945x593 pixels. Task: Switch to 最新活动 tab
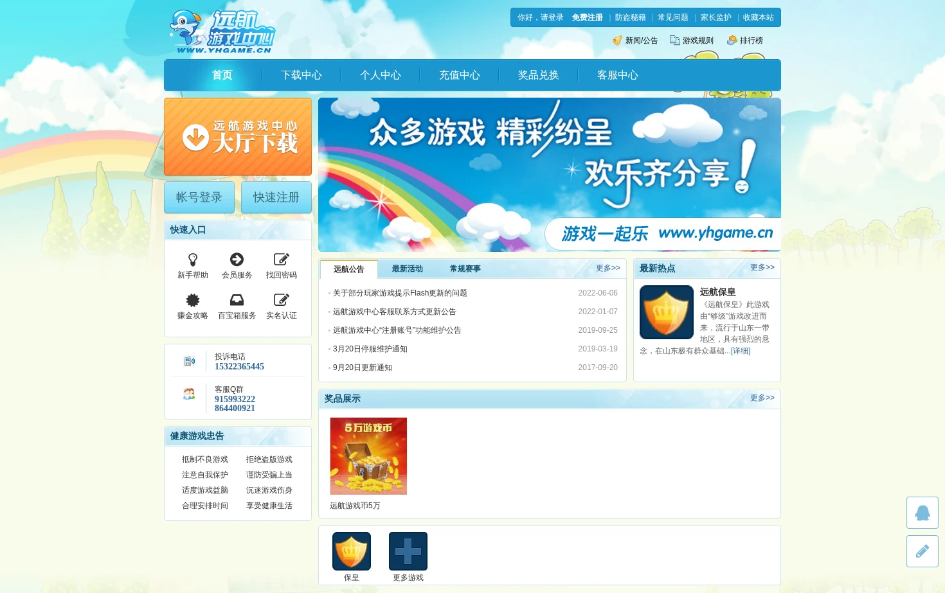(408, 269)
